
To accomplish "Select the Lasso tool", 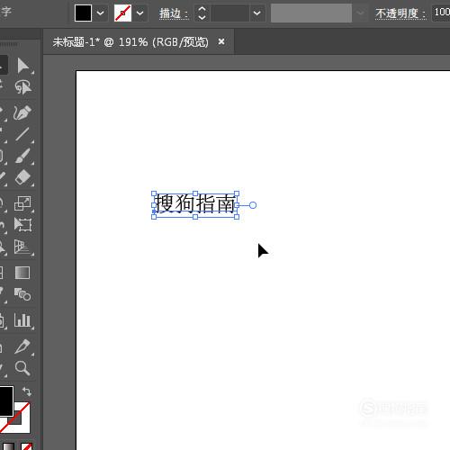I will pyautogui.click(x=22, y=87).
